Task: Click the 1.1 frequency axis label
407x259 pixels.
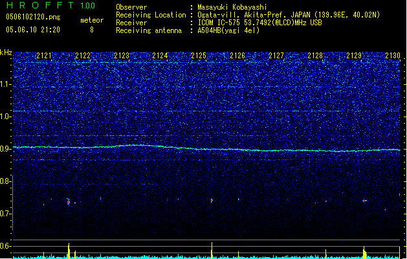Action: (x=5, y=84)
